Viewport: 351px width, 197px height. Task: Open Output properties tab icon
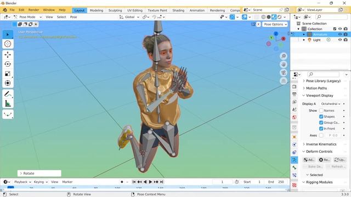295,94
